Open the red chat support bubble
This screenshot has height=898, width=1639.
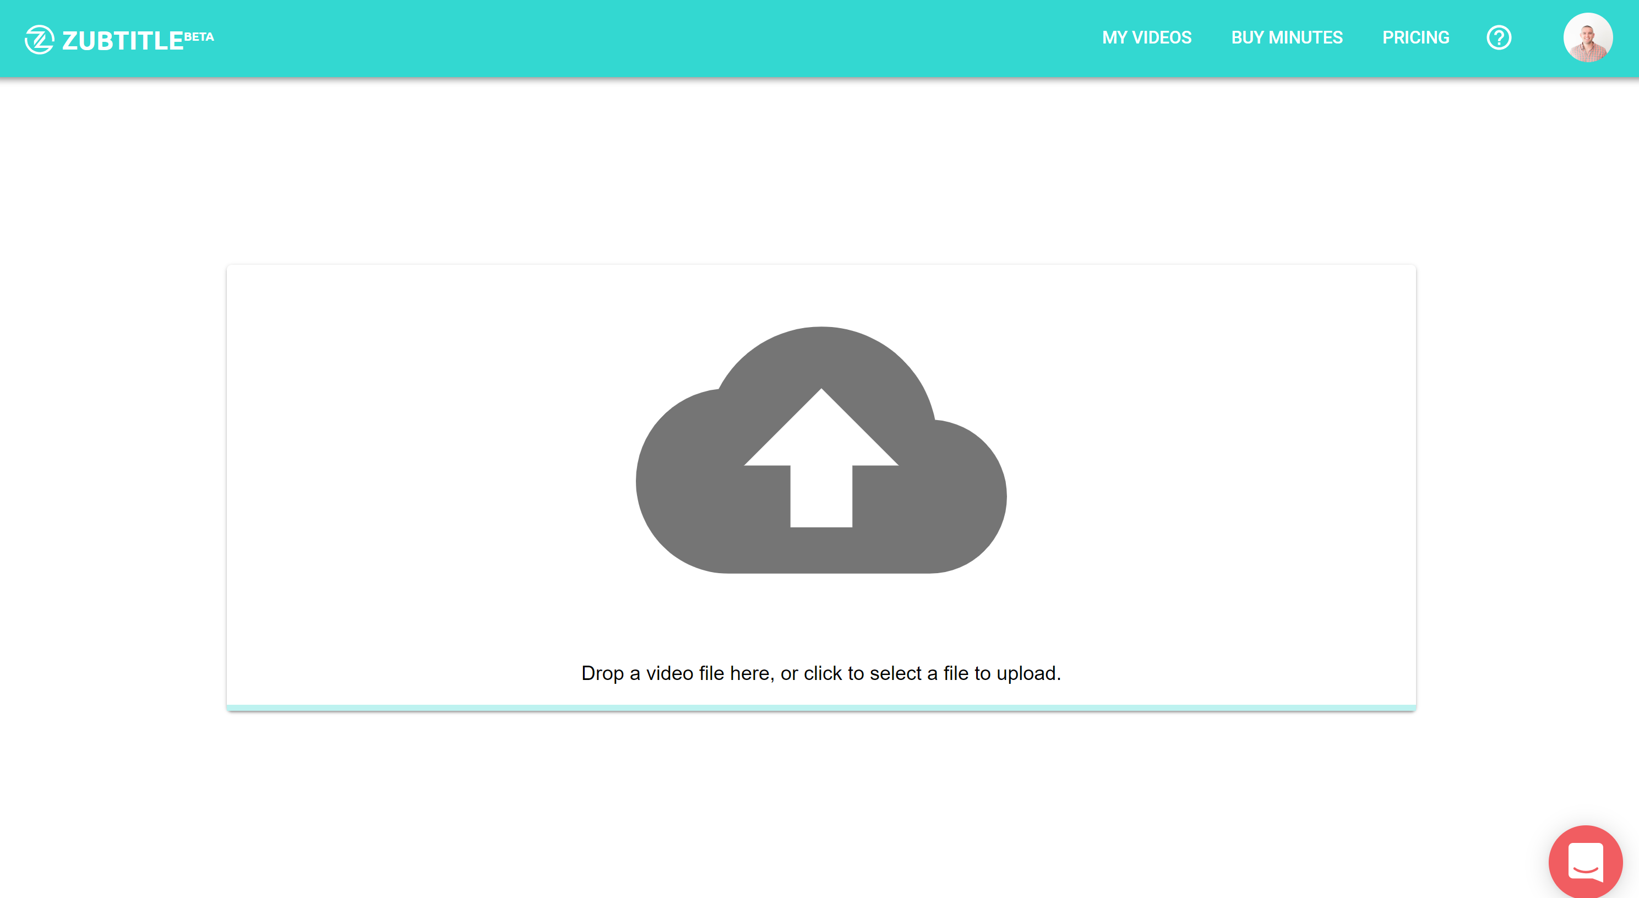1585,861
